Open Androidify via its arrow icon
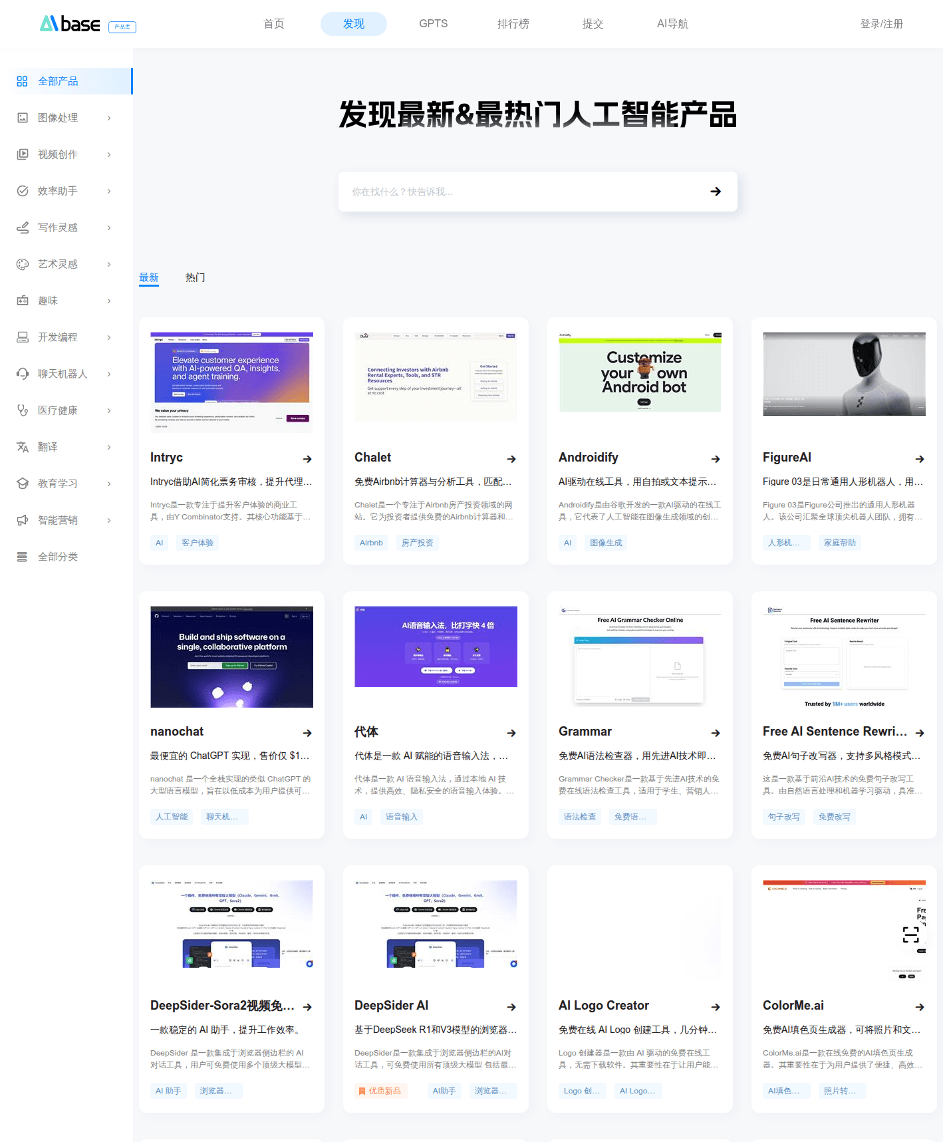This screenshot has height=1142, width=943. click(x=716, y=459)
